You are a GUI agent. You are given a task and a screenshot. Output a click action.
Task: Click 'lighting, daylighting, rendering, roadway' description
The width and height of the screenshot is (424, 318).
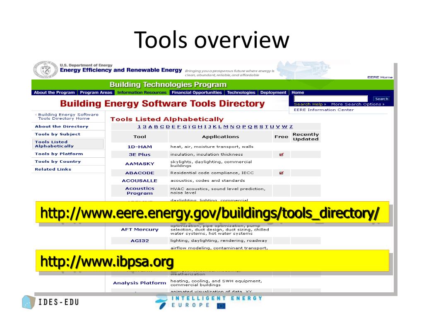pyautogui.click(x=219, y=241)
